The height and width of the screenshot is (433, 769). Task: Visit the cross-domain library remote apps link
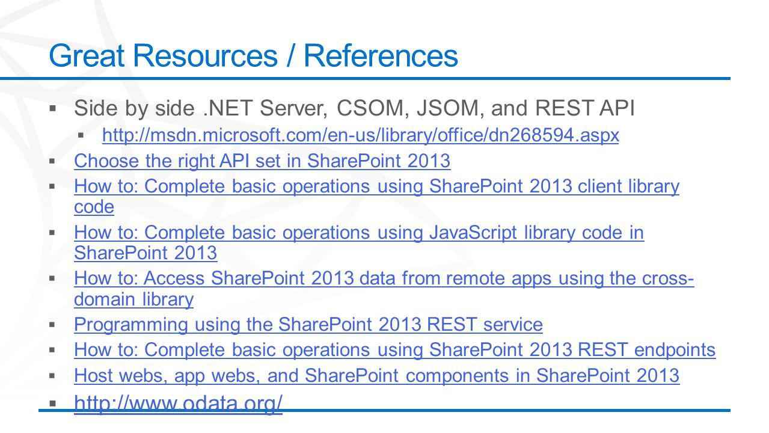384,289
